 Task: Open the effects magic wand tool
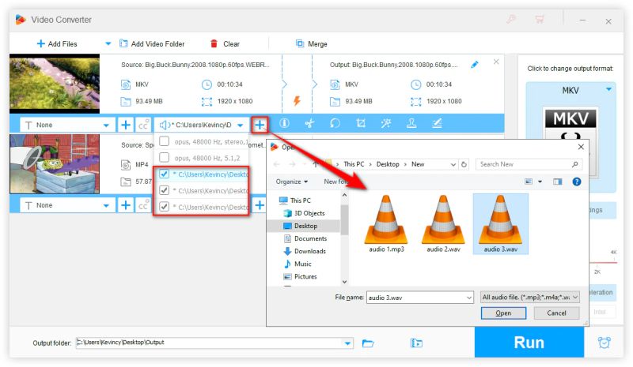[x=386, y=123]
